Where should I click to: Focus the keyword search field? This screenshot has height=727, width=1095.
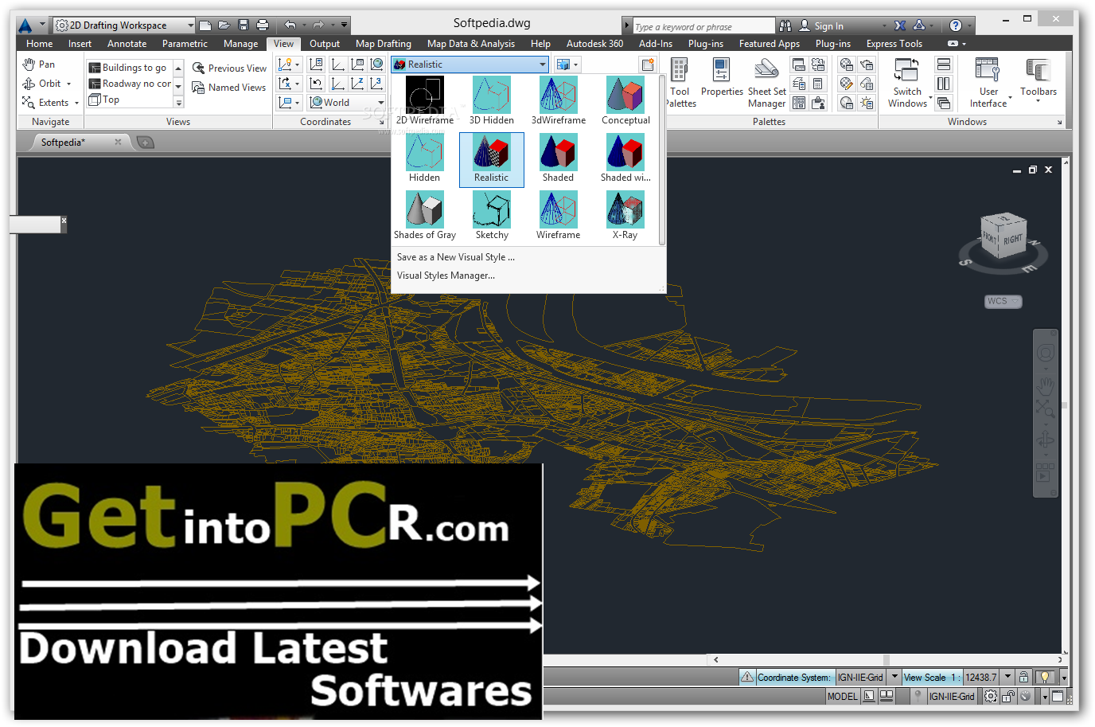pyautogui.click(x=703, y=26)
